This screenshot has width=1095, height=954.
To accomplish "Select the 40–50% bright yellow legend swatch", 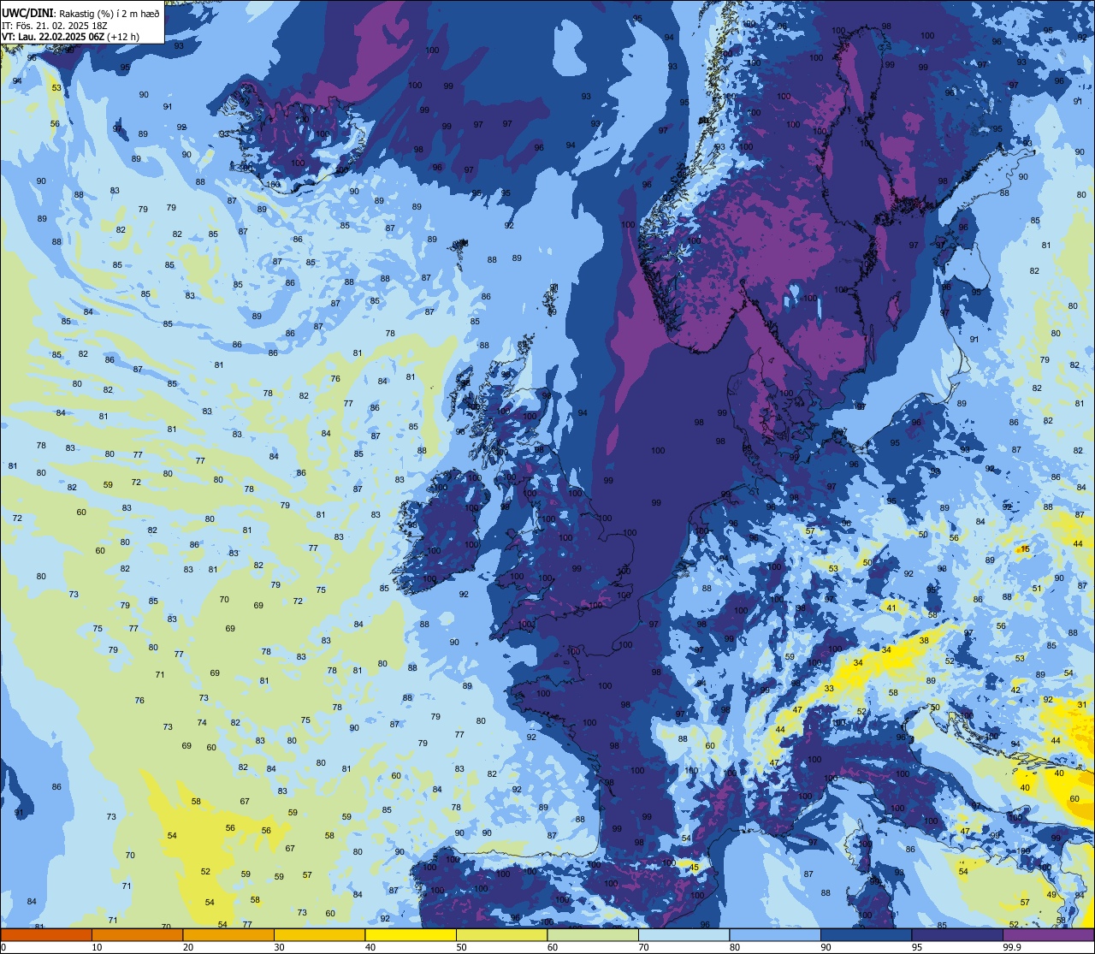I will click(411, 934).
